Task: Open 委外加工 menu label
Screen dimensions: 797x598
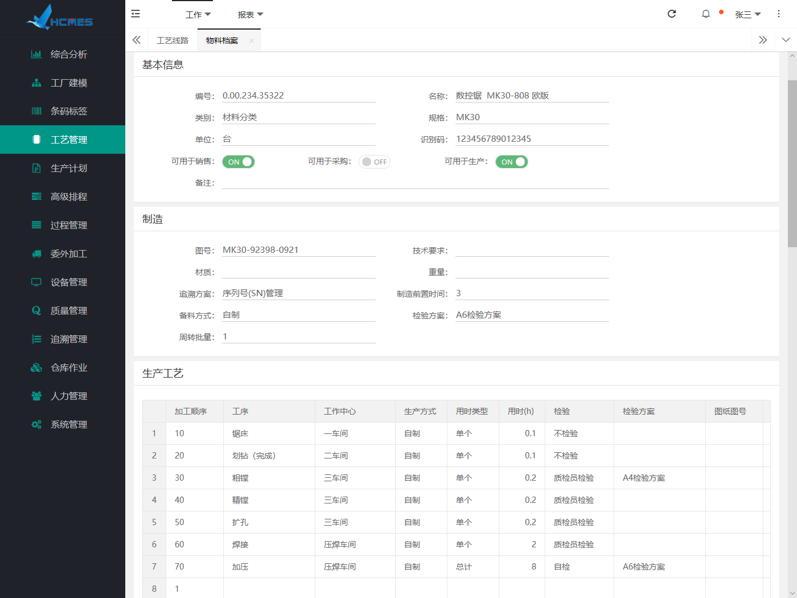Action: (69, 253)
